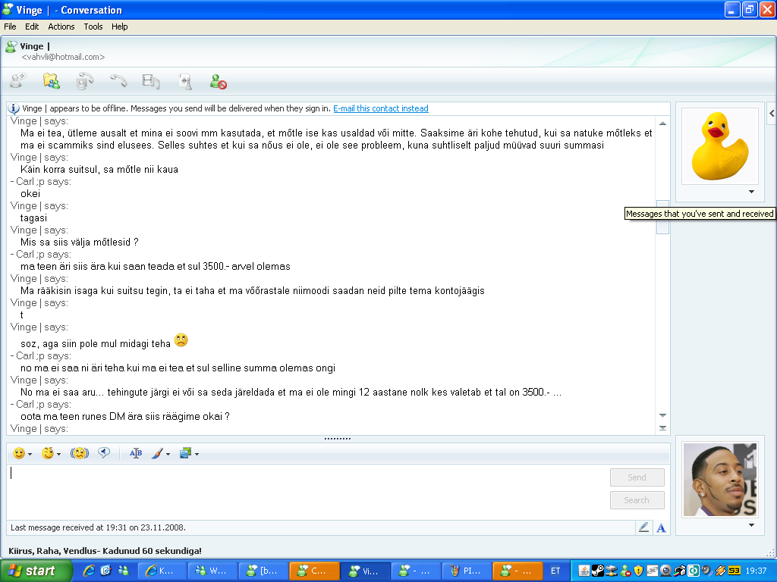The height and width of the screenshot is (582, 777).
Task: Click the E-mail this contact instead link
Action: coord(380,108)
